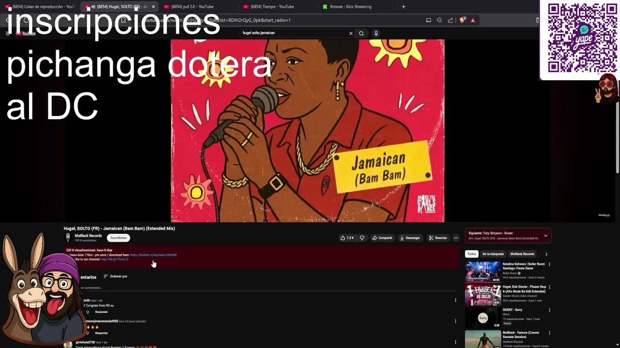The width and height of the screenshot is (620, 348).
Task: Click the Garden Music (video channel) name
Action: [521, 296]
